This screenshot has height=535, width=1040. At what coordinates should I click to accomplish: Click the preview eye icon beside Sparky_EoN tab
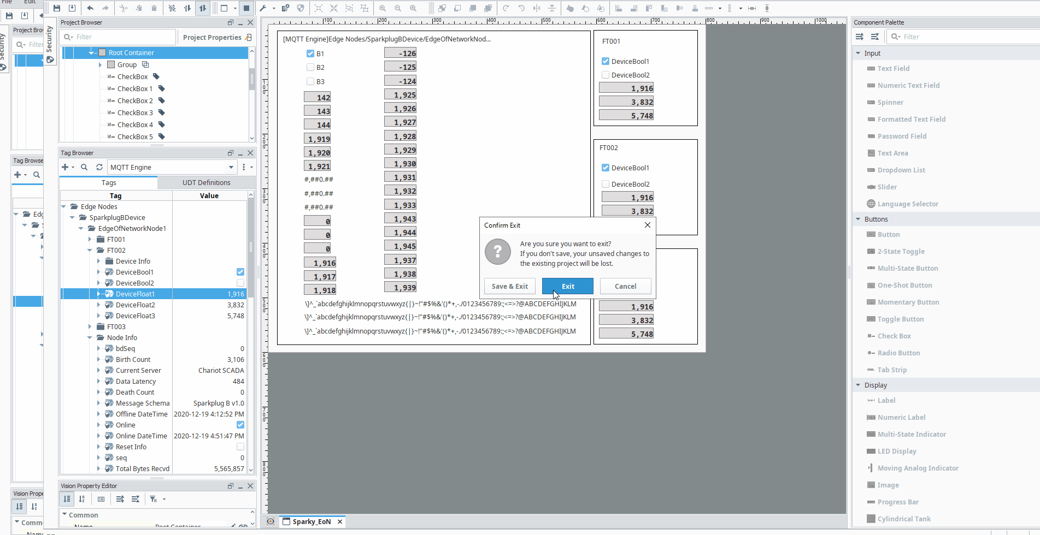pos(271,521)
